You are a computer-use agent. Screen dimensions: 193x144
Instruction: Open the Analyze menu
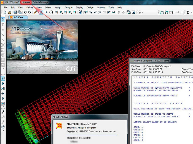click(x=68, y=7)
